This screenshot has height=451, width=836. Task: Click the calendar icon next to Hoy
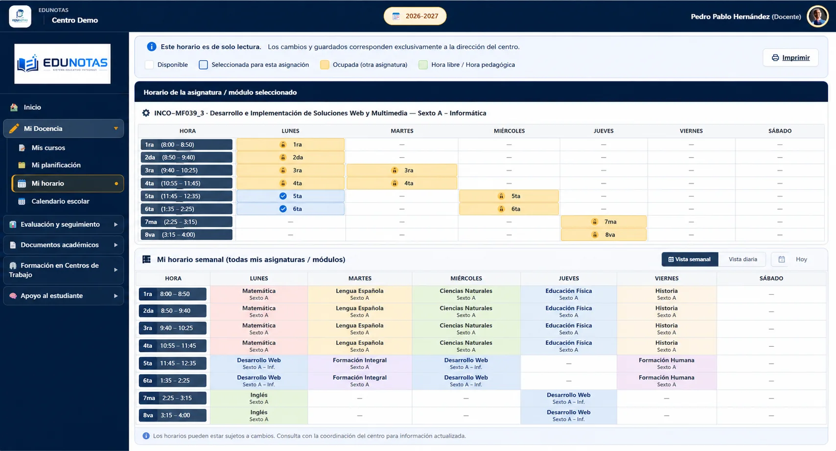tap(782, 260)
